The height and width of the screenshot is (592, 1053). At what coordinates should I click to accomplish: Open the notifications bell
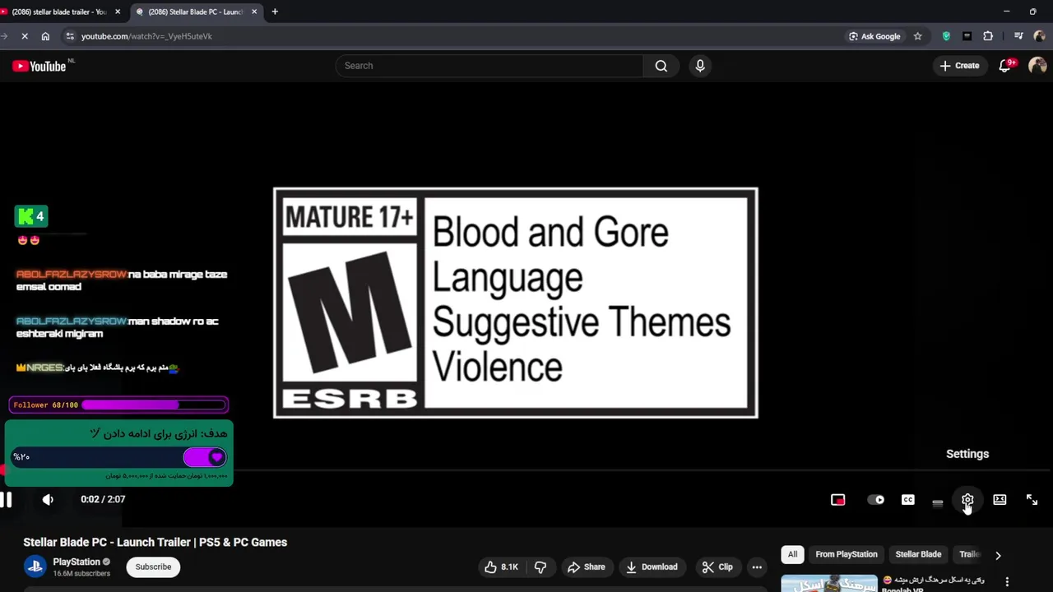pyautogui.click(x=1004, y=66)
